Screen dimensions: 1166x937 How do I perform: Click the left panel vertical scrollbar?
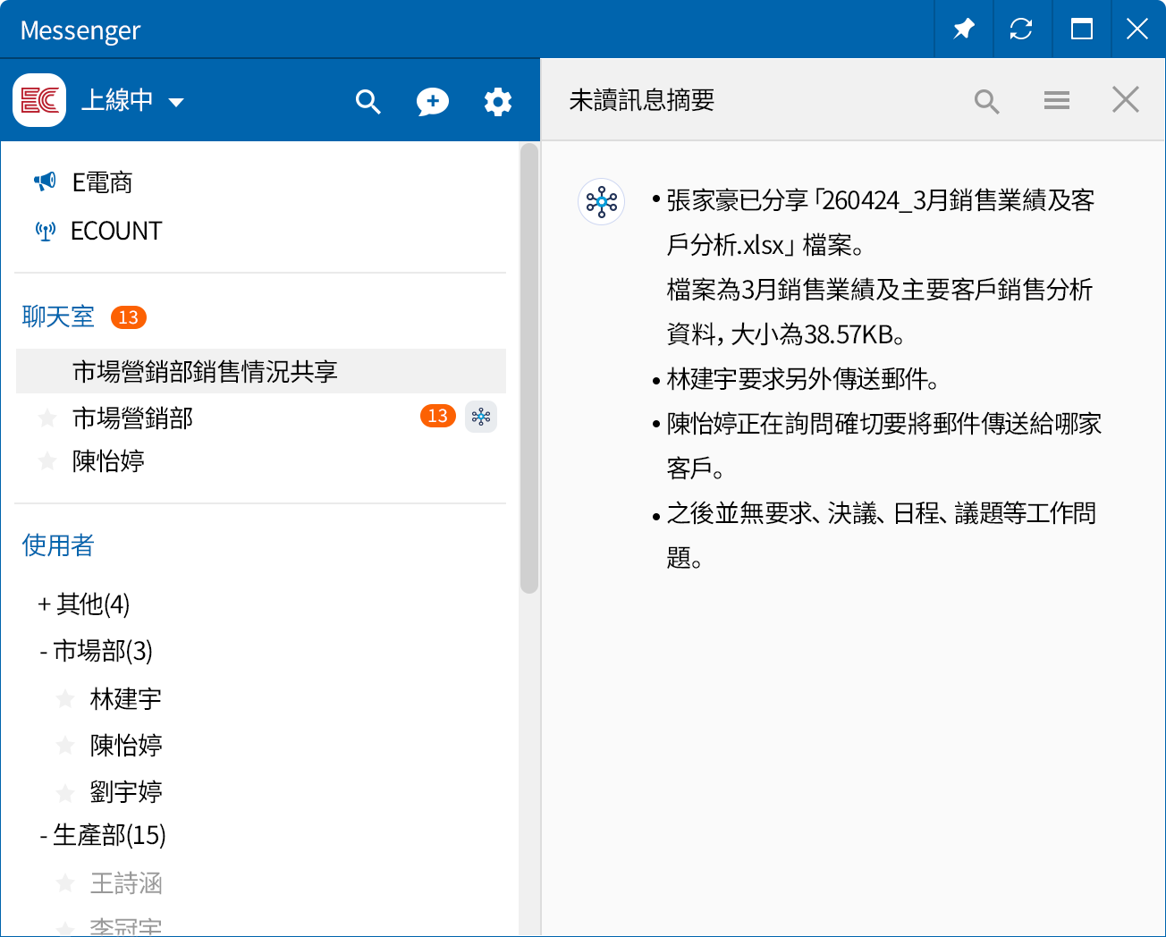click(529, 368)
